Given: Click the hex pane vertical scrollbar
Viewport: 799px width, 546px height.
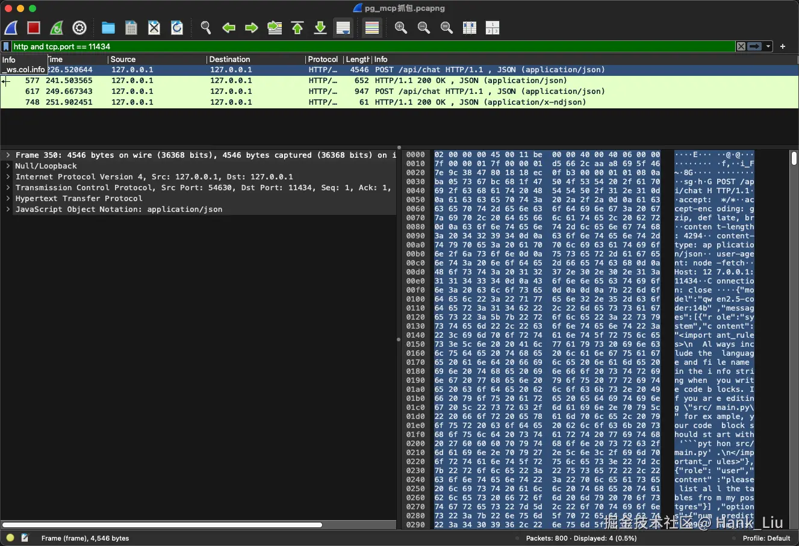Looking at the screenshot, I should click(x=794, y=158).
